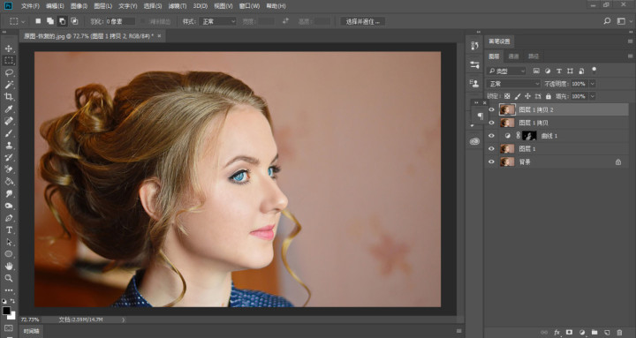Click the foreground color swatch
Image resolution: width=636 pixels, height=338 pixels.
(x=6, y=311)
